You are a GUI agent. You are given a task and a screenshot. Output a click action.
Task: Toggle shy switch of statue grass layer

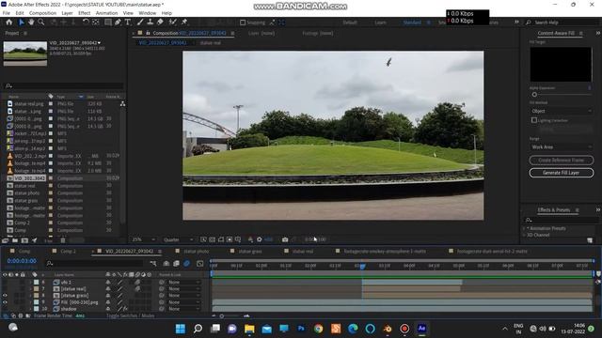pos(108,296)
